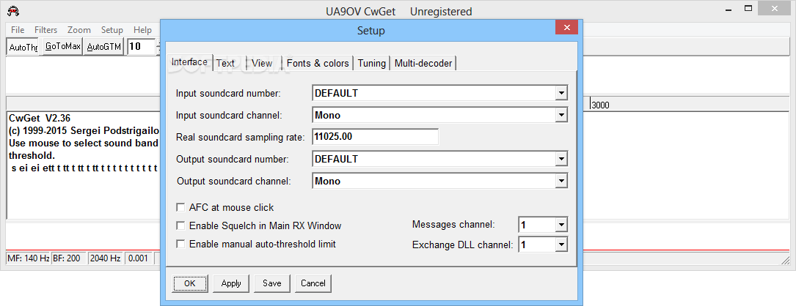This screenshot has height=306, width=796.
Task: Click the 3000 frequency scale marker
Action: pos(601,105)
